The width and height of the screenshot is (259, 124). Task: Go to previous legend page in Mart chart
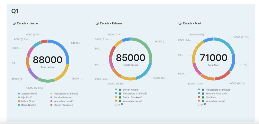[198, 104]
